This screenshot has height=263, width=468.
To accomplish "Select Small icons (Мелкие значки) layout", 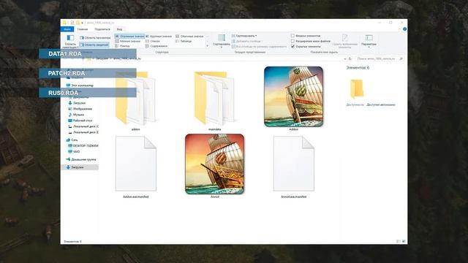I will (x=128, y=41).
